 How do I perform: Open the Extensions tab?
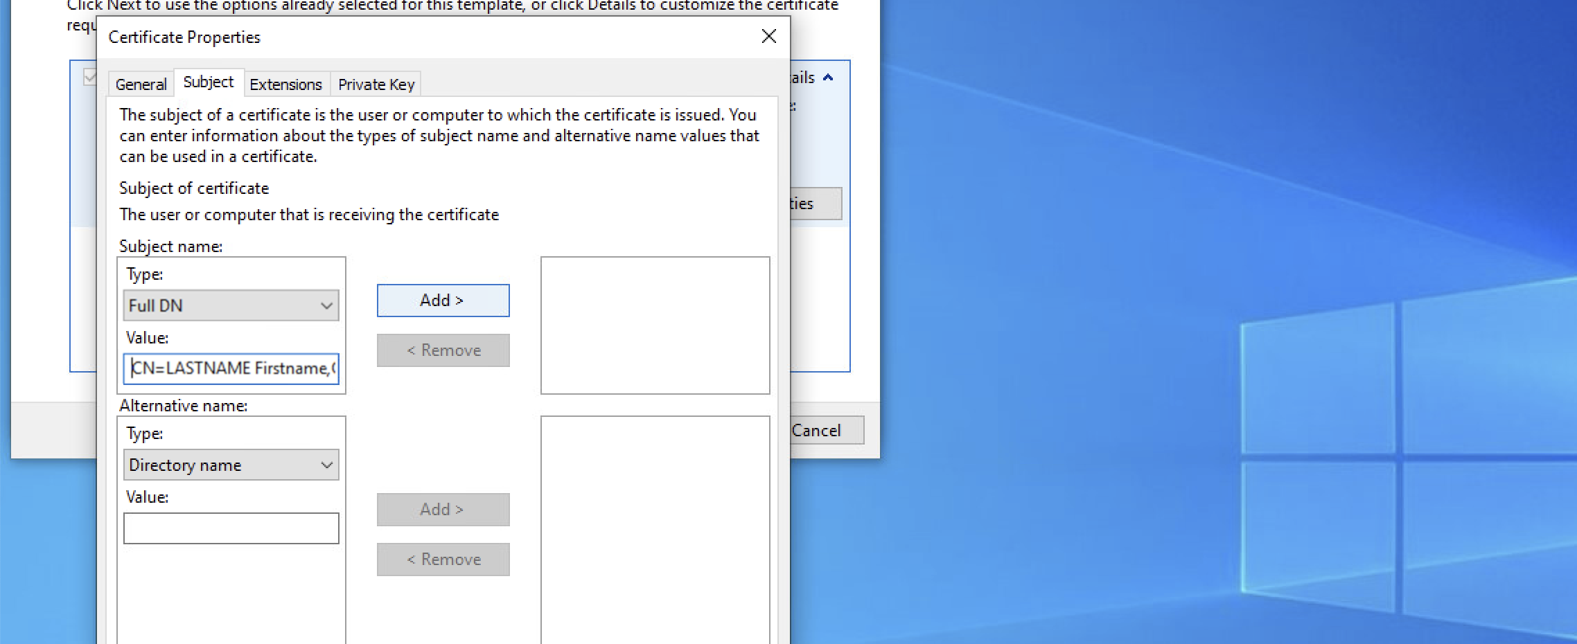[x=286, y=83]
